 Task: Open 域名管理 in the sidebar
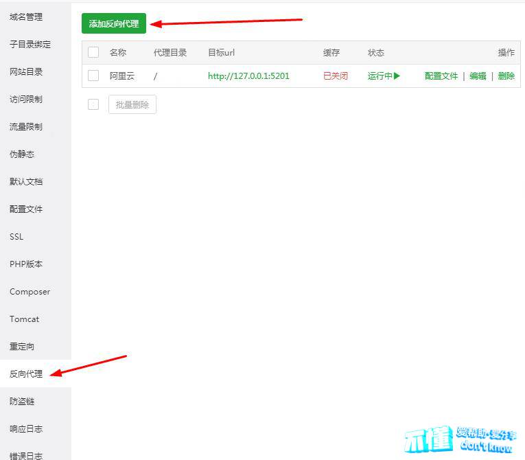(26, 17)
